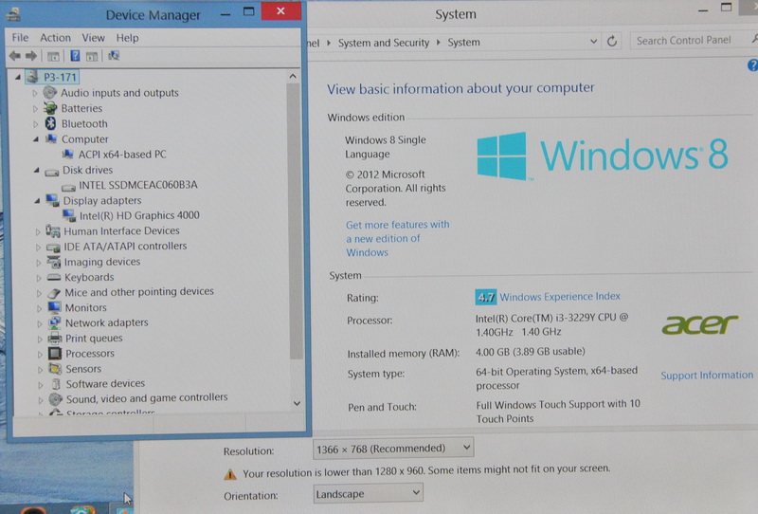Click scroll down arrow in Device Manager tree
Screen dimensions: 758x514
[x=297, y=403]
